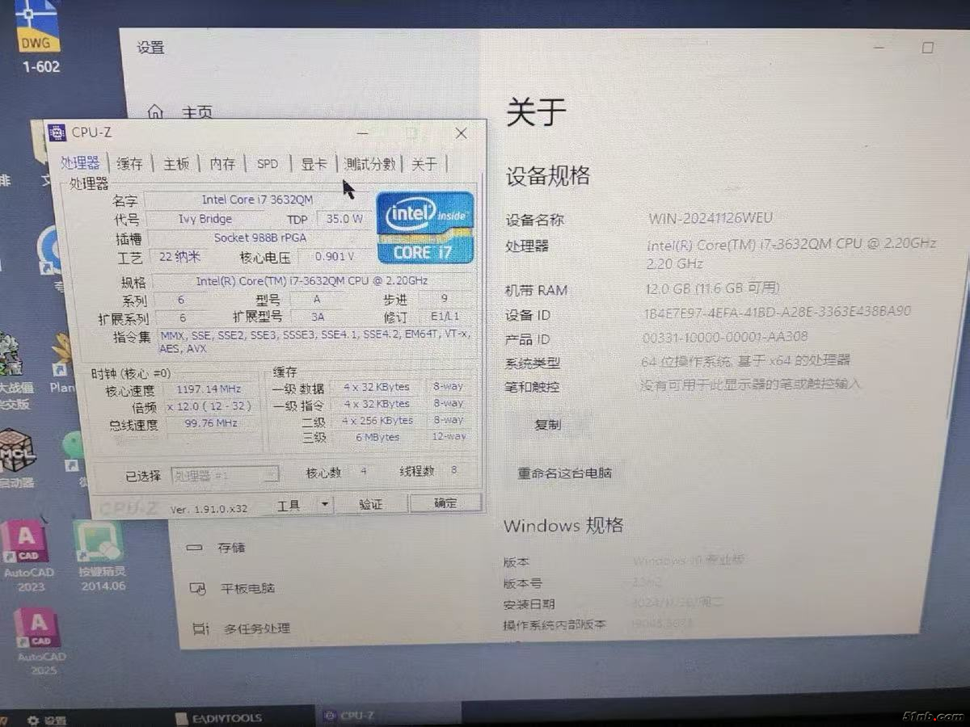Go to 主页 in Settings sidebar
Image resolution: width=970 pixels, height=727 pixels.
(x=197, y=113)
